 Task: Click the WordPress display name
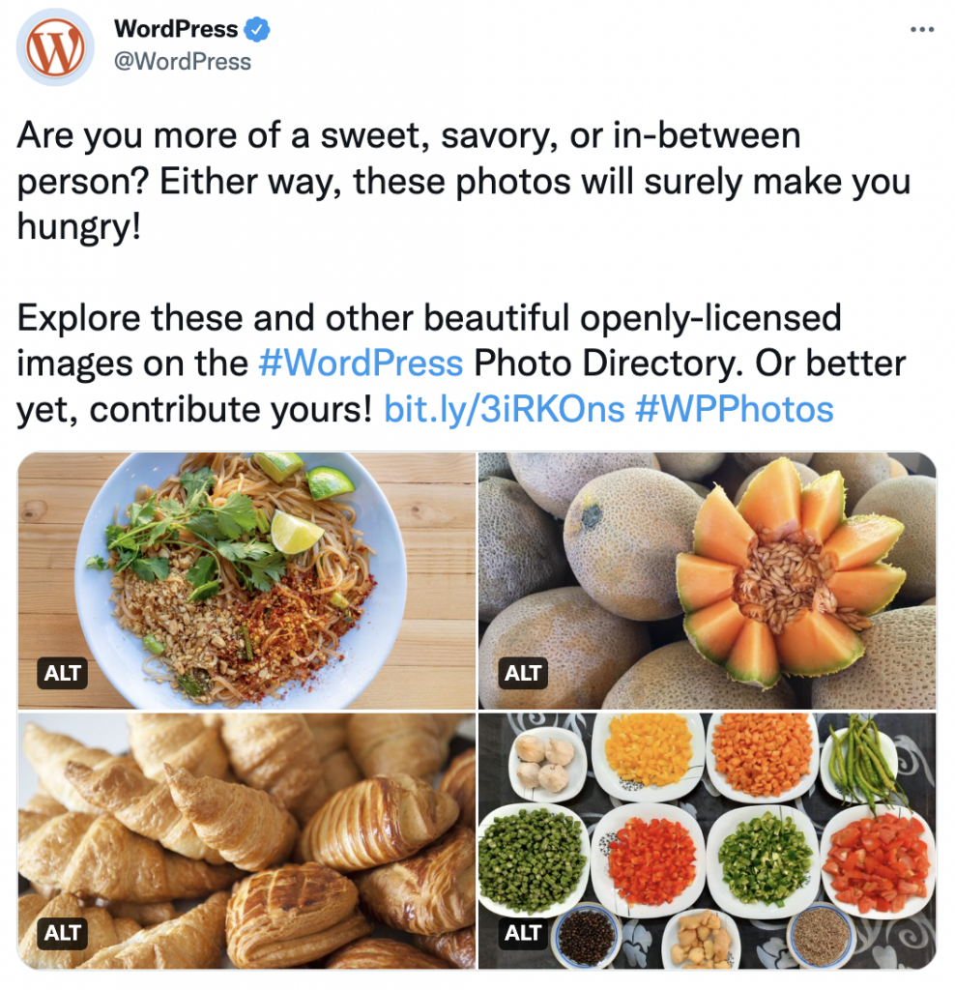click(176, 29)
